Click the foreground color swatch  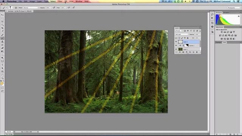pyautogui.click(x=2, y=83)
